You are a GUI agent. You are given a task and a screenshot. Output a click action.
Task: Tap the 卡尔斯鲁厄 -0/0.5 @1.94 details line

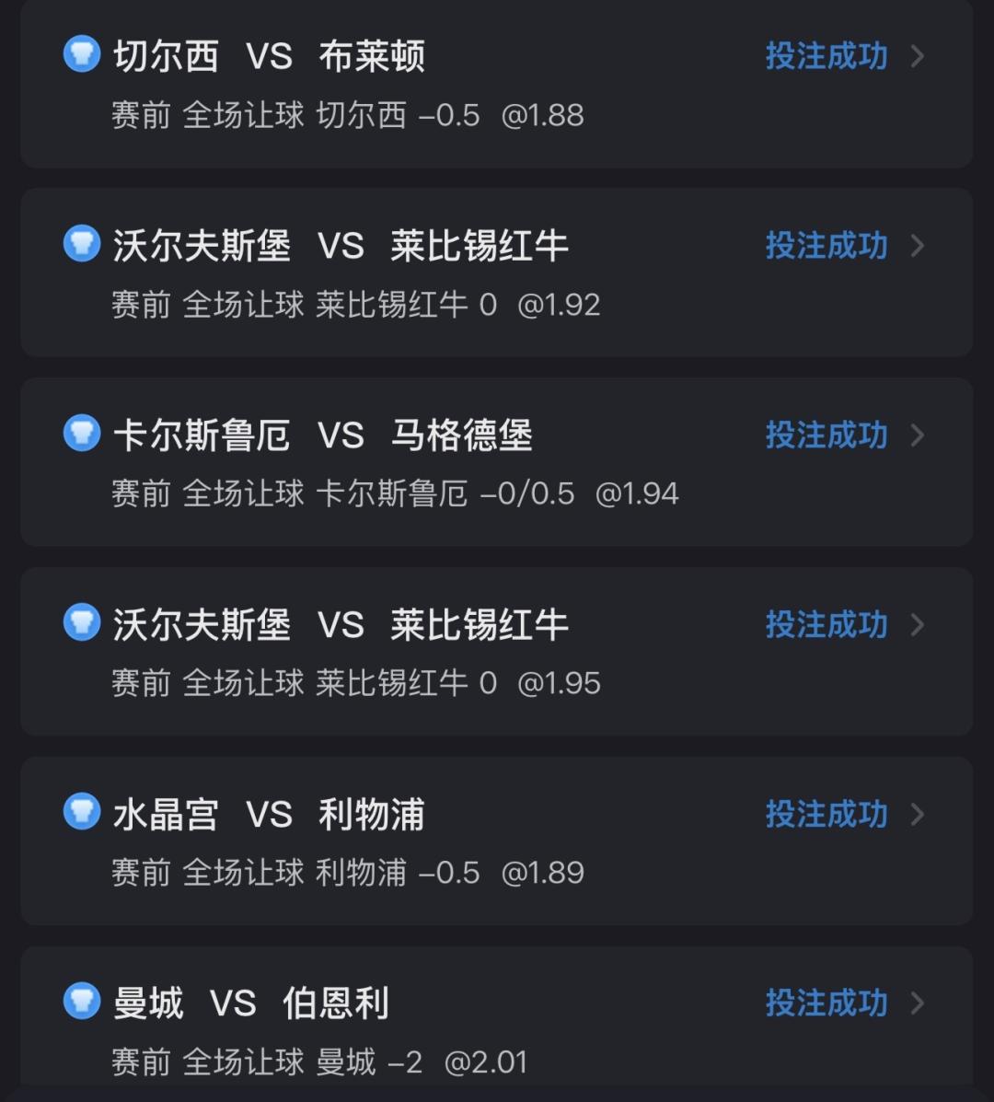(x=395, y=493)
